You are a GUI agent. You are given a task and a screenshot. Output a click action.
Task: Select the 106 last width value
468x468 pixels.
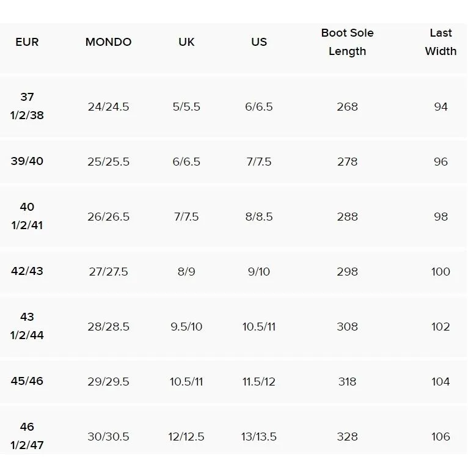tap(441, 437)
